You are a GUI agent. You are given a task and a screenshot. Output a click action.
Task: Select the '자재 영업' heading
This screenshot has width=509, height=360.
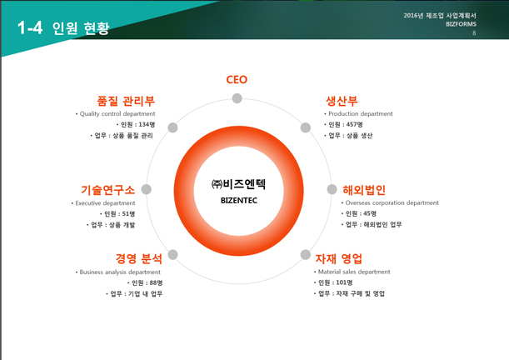[x=338, y=258]
